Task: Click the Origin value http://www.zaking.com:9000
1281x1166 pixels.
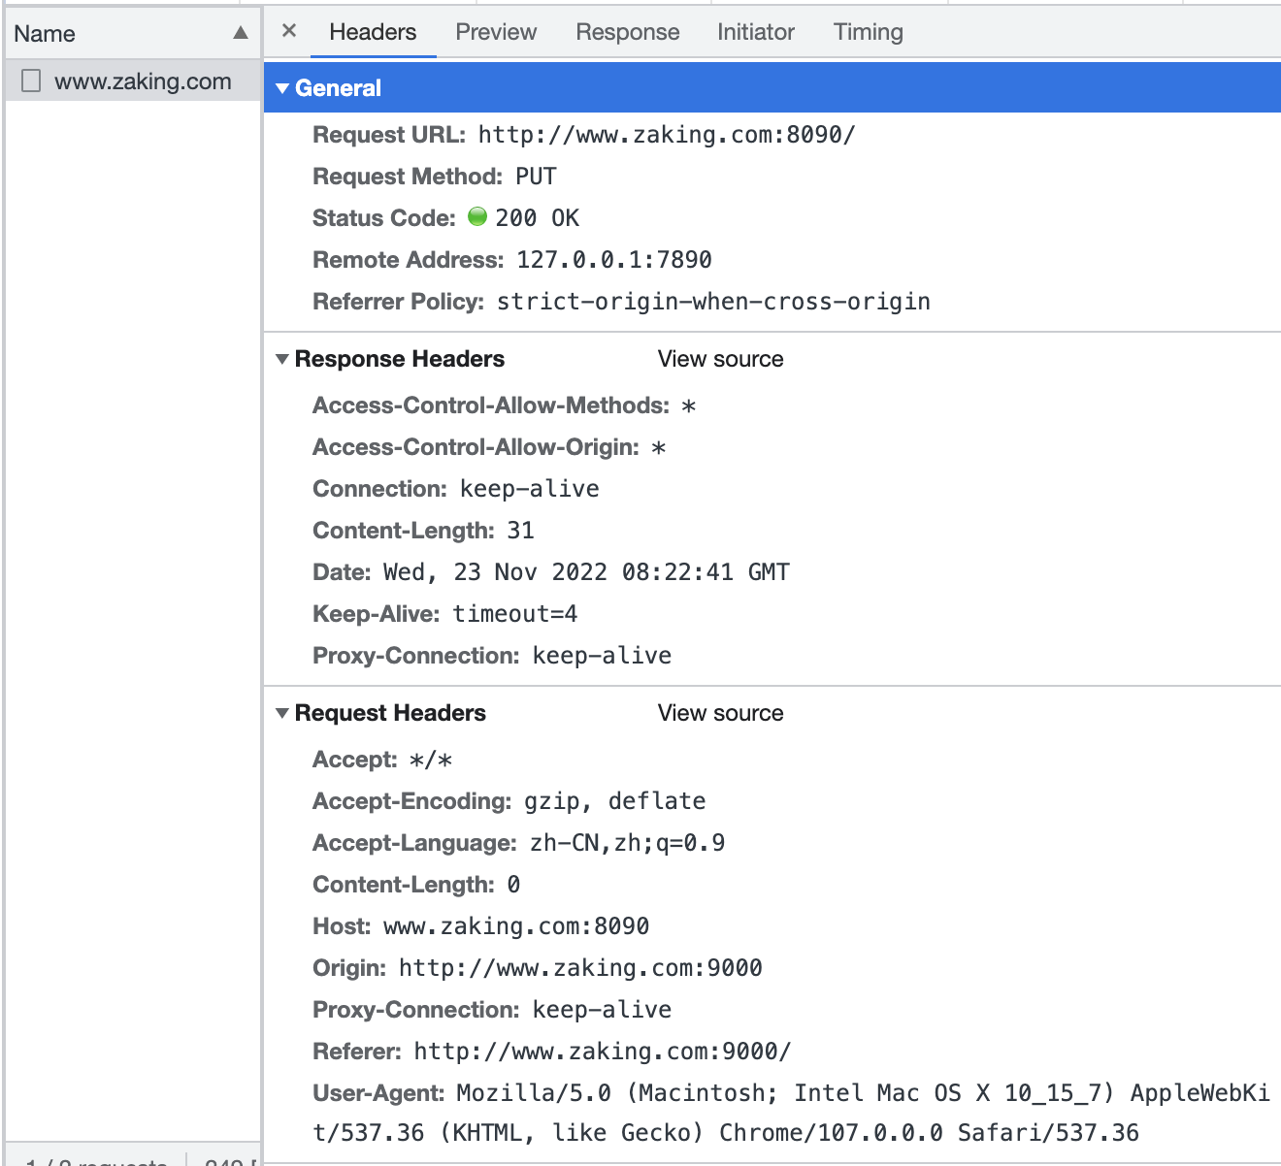Action: tap(580, 968)
